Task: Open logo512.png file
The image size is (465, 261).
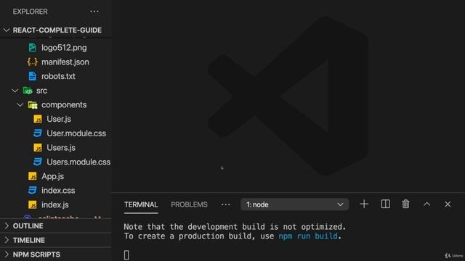Action: 64,48
